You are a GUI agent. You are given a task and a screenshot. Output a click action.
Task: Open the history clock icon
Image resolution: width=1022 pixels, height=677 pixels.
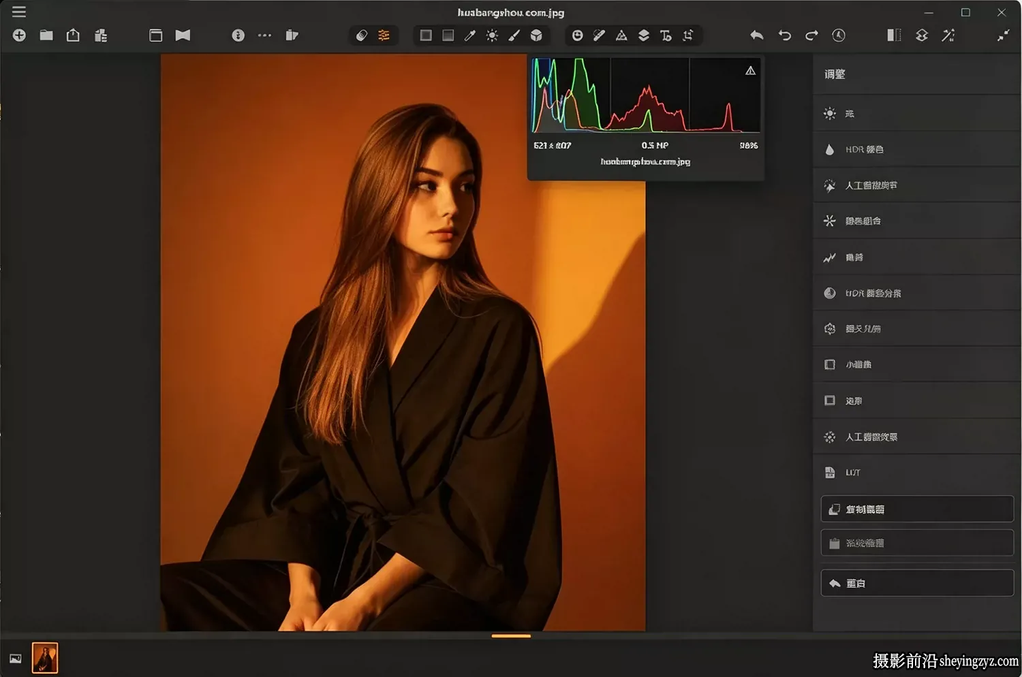839,35
